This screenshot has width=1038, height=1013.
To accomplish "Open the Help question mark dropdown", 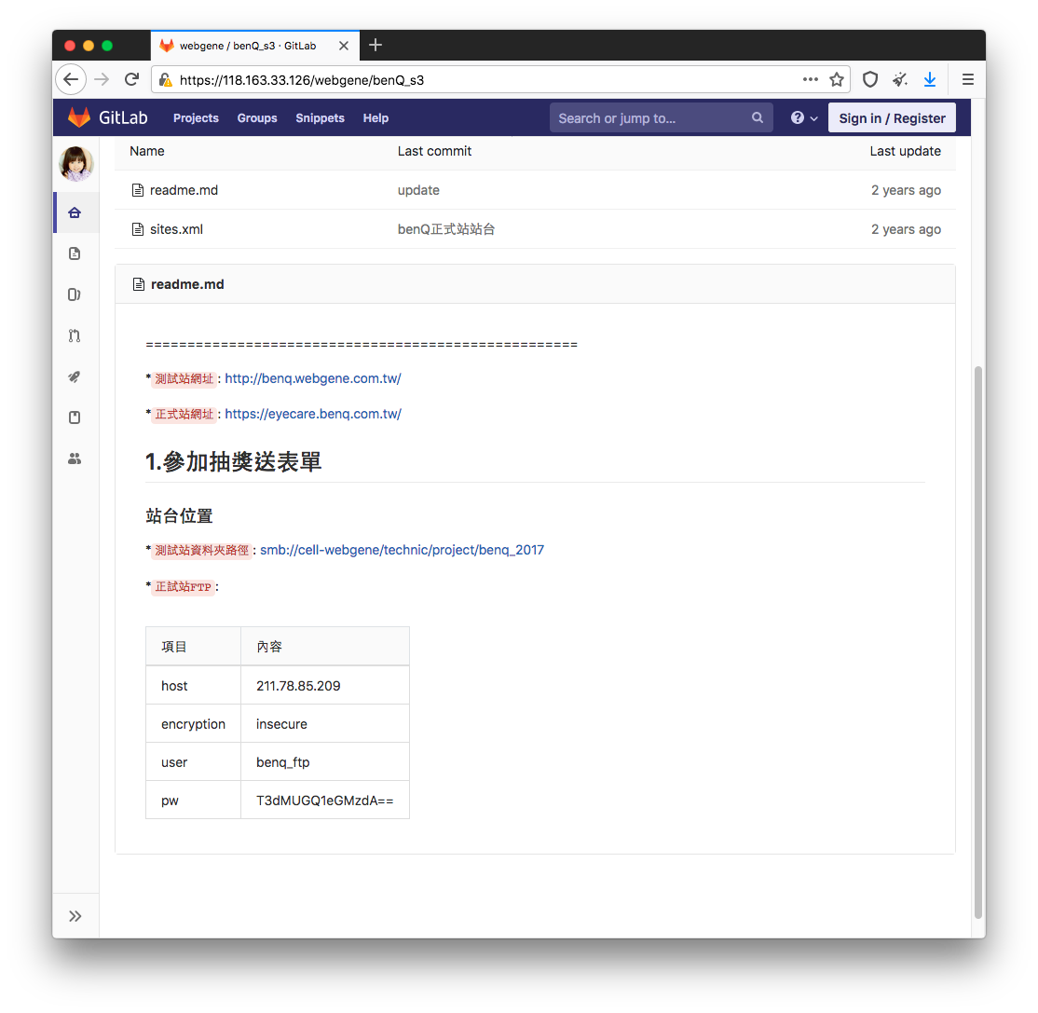I will coord(803,117).
